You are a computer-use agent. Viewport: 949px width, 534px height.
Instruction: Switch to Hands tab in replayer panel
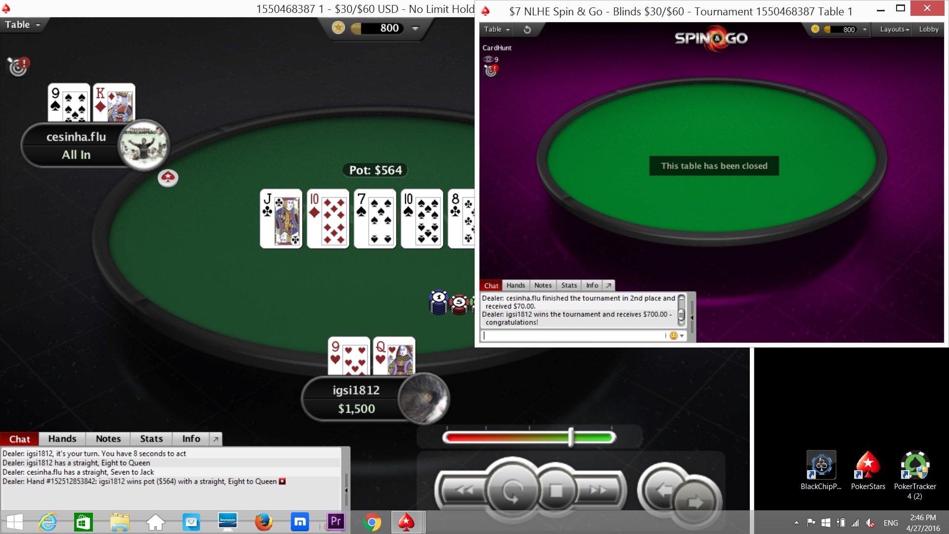coord(62,439)
